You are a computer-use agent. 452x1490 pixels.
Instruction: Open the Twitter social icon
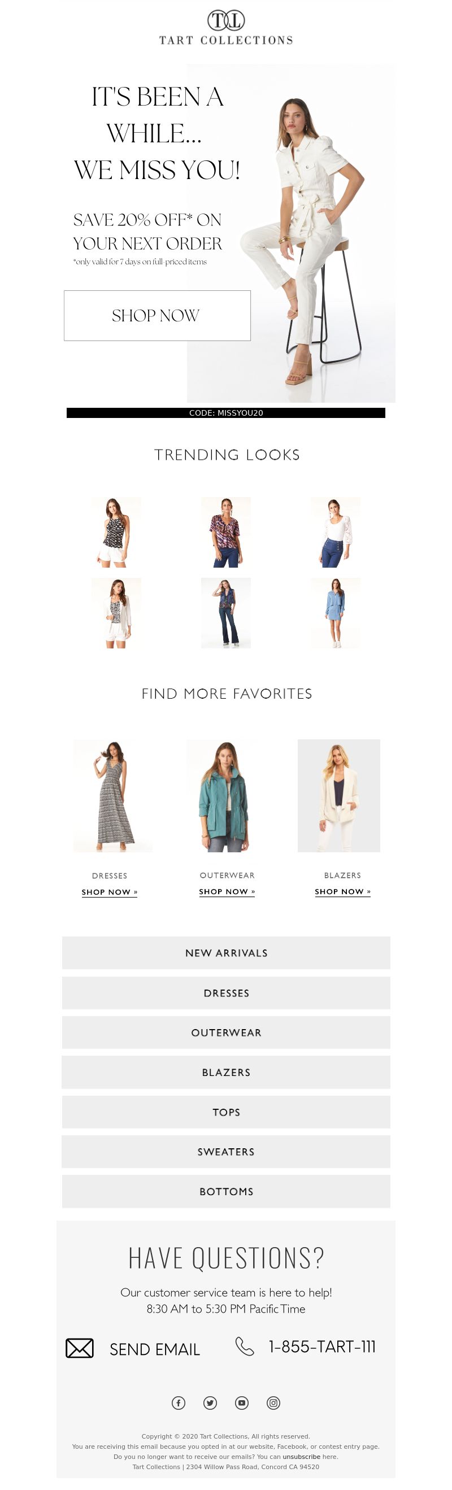pyautogui.click(x=210, y=1402)
